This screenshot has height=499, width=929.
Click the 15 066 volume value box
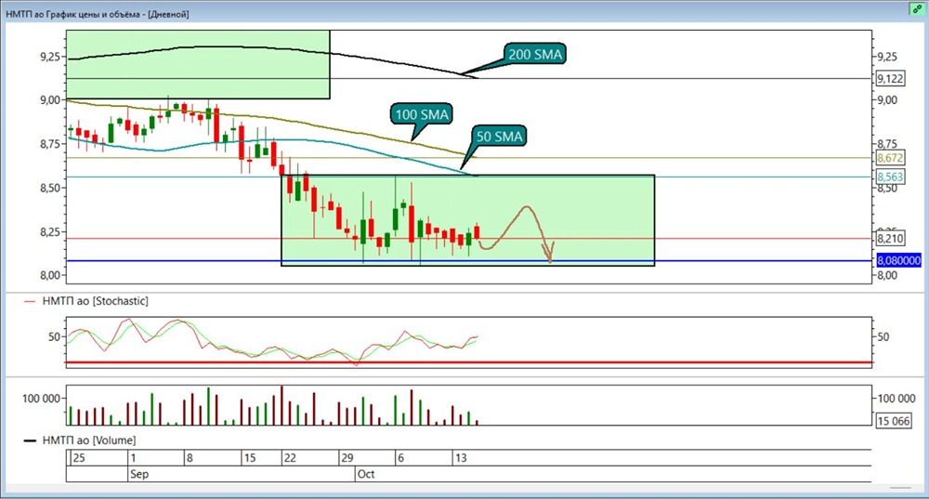(894, 421)
